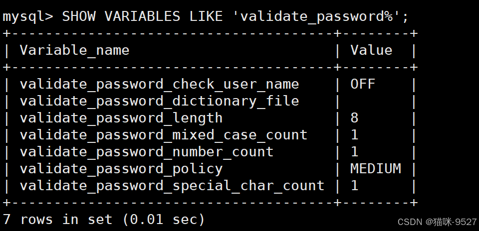479x231 pixels.
Task: Click the MEDIUM policy value
Action: [375, 169]
